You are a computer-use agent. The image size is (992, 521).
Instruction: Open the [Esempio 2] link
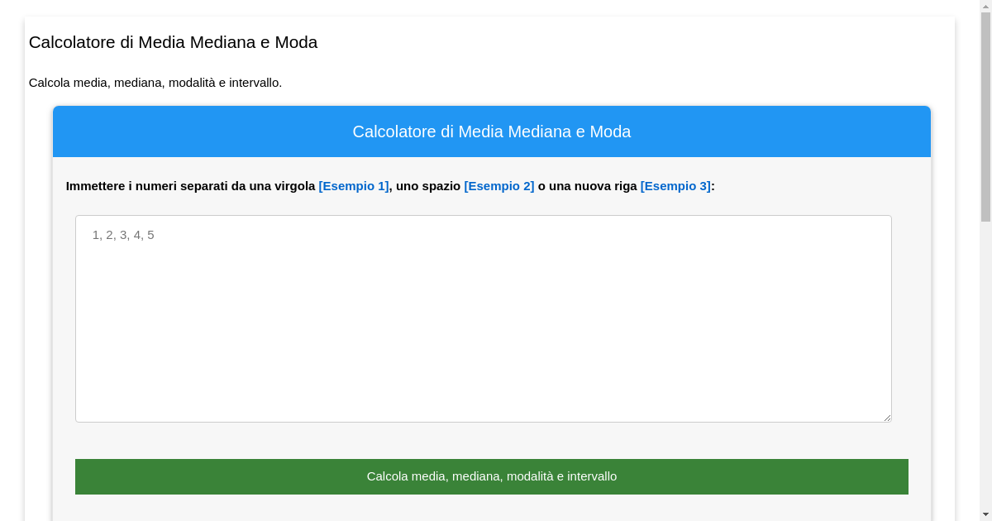coord(498,186)
